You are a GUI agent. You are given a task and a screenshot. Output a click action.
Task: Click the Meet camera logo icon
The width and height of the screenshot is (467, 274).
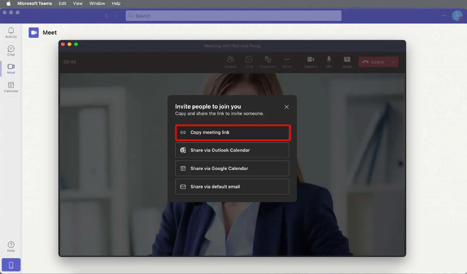click(34, 33)
